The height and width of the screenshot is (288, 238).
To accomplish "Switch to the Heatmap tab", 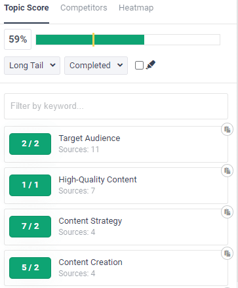I will tap(136, 8).
